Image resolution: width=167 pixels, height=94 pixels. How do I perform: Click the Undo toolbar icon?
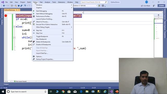25,6
